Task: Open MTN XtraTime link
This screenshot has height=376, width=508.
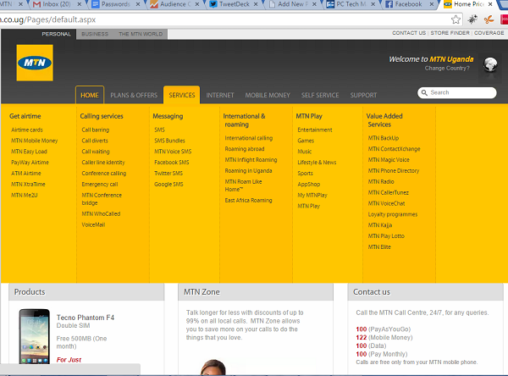Action: click(28, 184)
